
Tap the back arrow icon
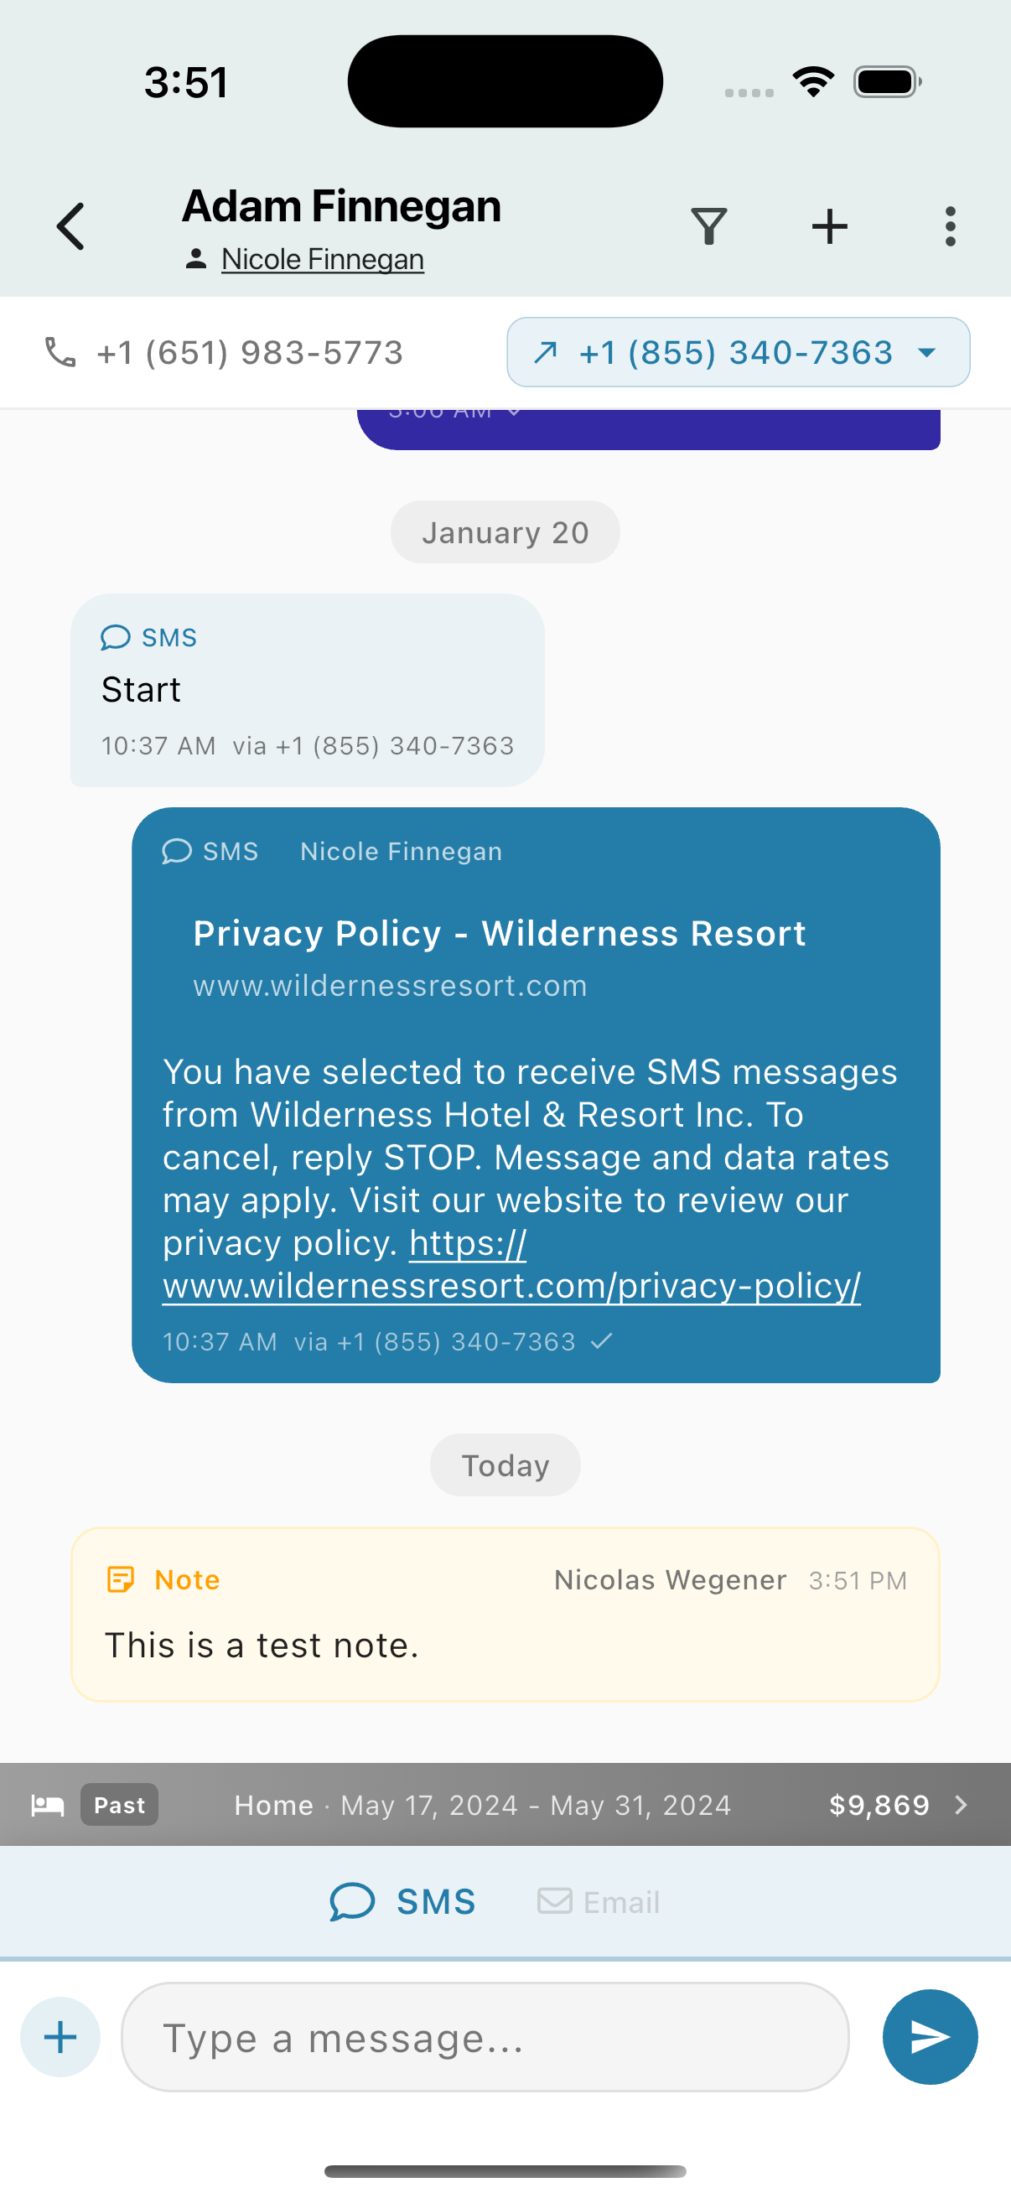click(70, 226)
